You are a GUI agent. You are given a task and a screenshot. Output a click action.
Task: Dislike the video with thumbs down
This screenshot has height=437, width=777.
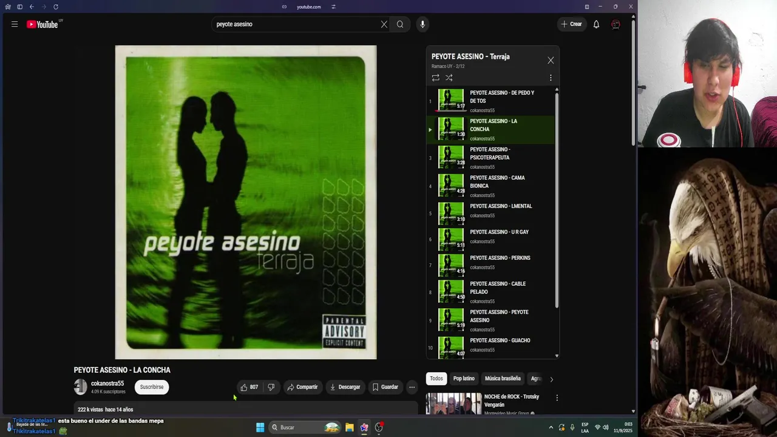coord(271,387)
